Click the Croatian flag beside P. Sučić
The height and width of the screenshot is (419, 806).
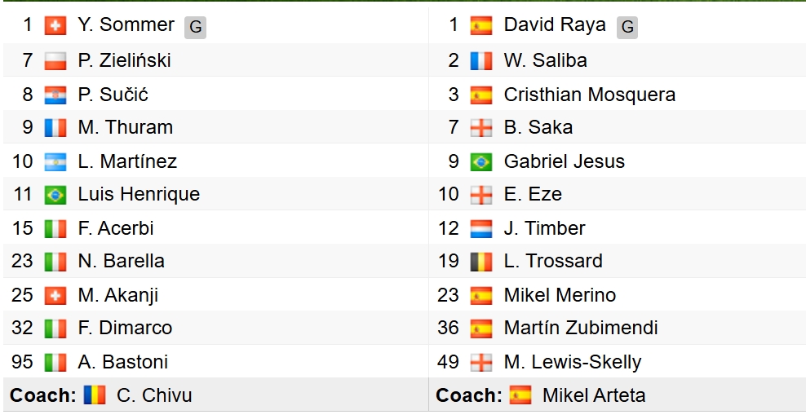tap(55, 95)
